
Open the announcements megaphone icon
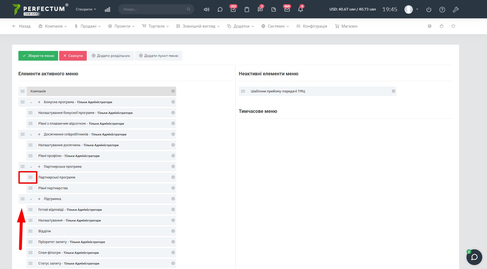pos(206,9)
